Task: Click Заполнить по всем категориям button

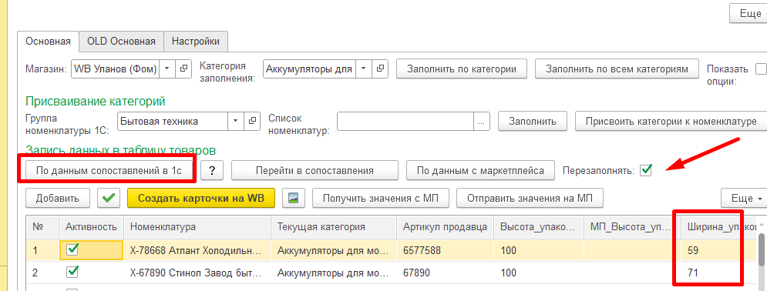Action: tap(617, 69)
